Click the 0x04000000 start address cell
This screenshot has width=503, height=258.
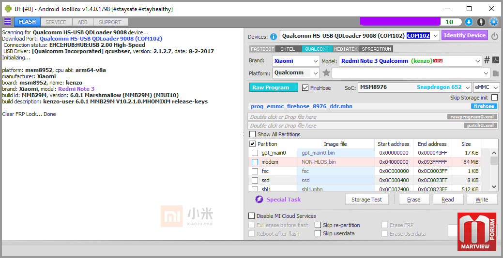click(x=394, y=162)
